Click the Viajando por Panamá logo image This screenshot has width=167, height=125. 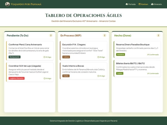point(7,4)
